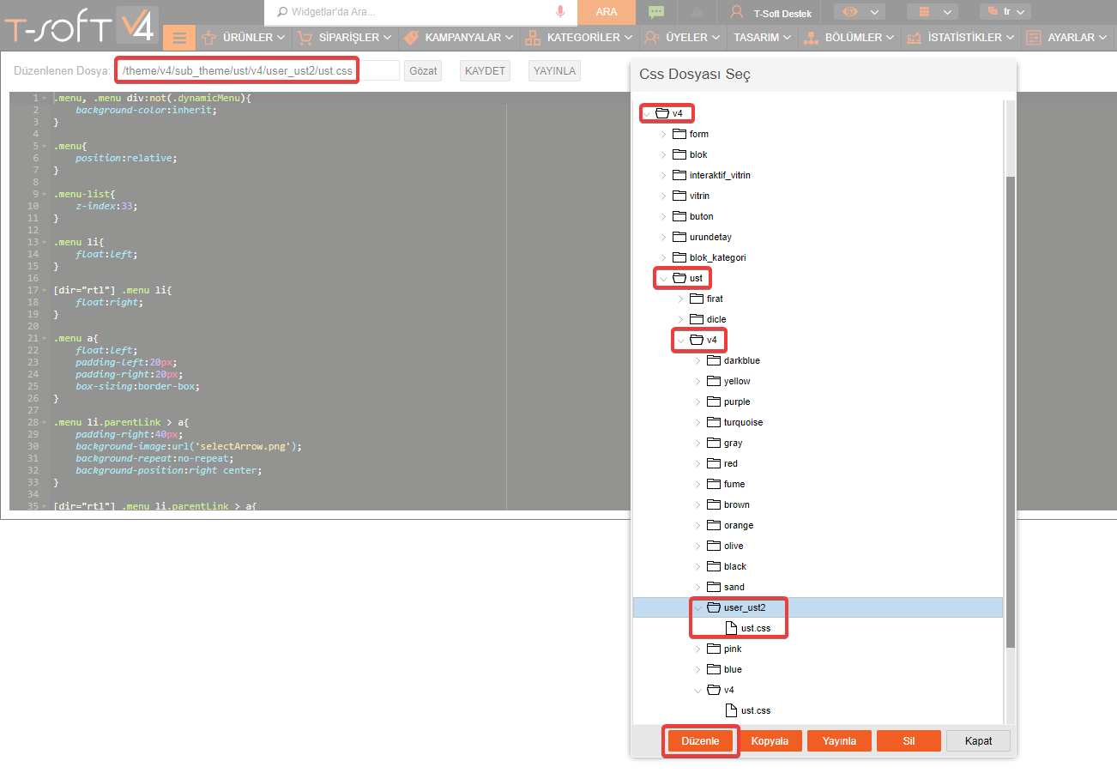Select the olive folder icon
This screenshot has width=1117, height=773.
click(x=714, y=546)
